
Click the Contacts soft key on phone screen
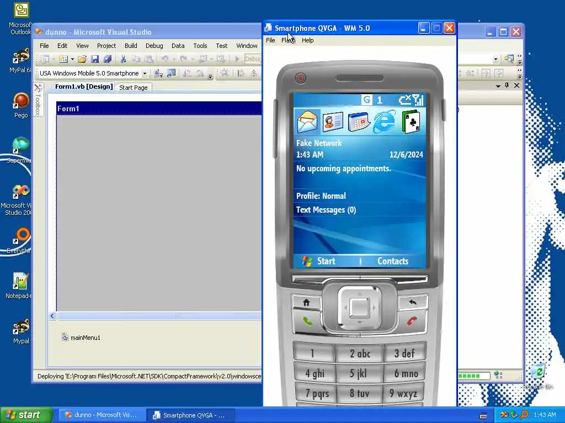[x=393, y=261]
